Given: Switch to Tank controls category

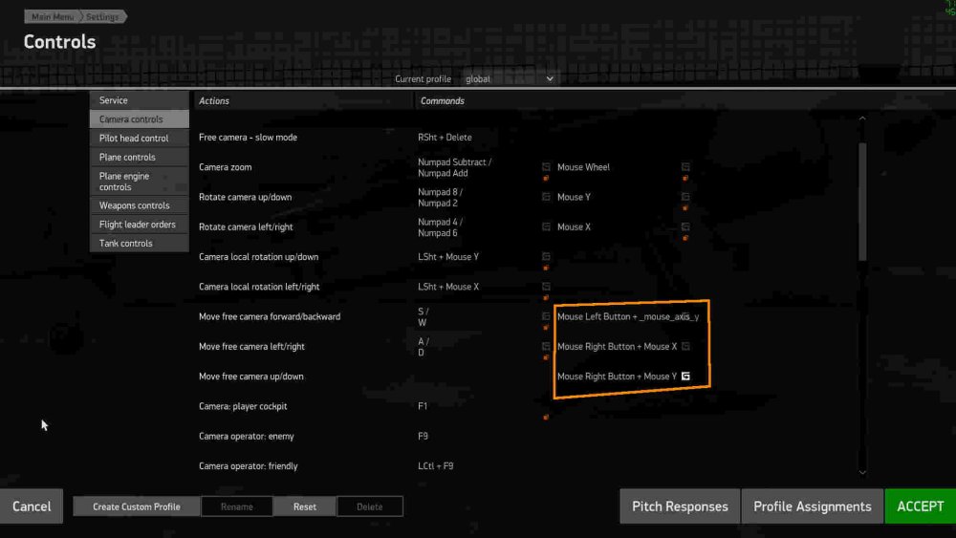Looking at the screenshot, I should [x=139, y=243].
